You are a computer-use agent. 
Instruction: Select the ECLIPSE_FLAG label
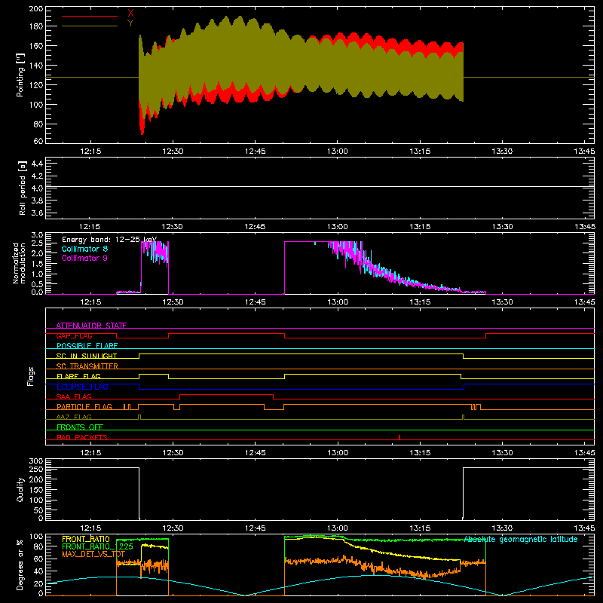tap(83, 387)
